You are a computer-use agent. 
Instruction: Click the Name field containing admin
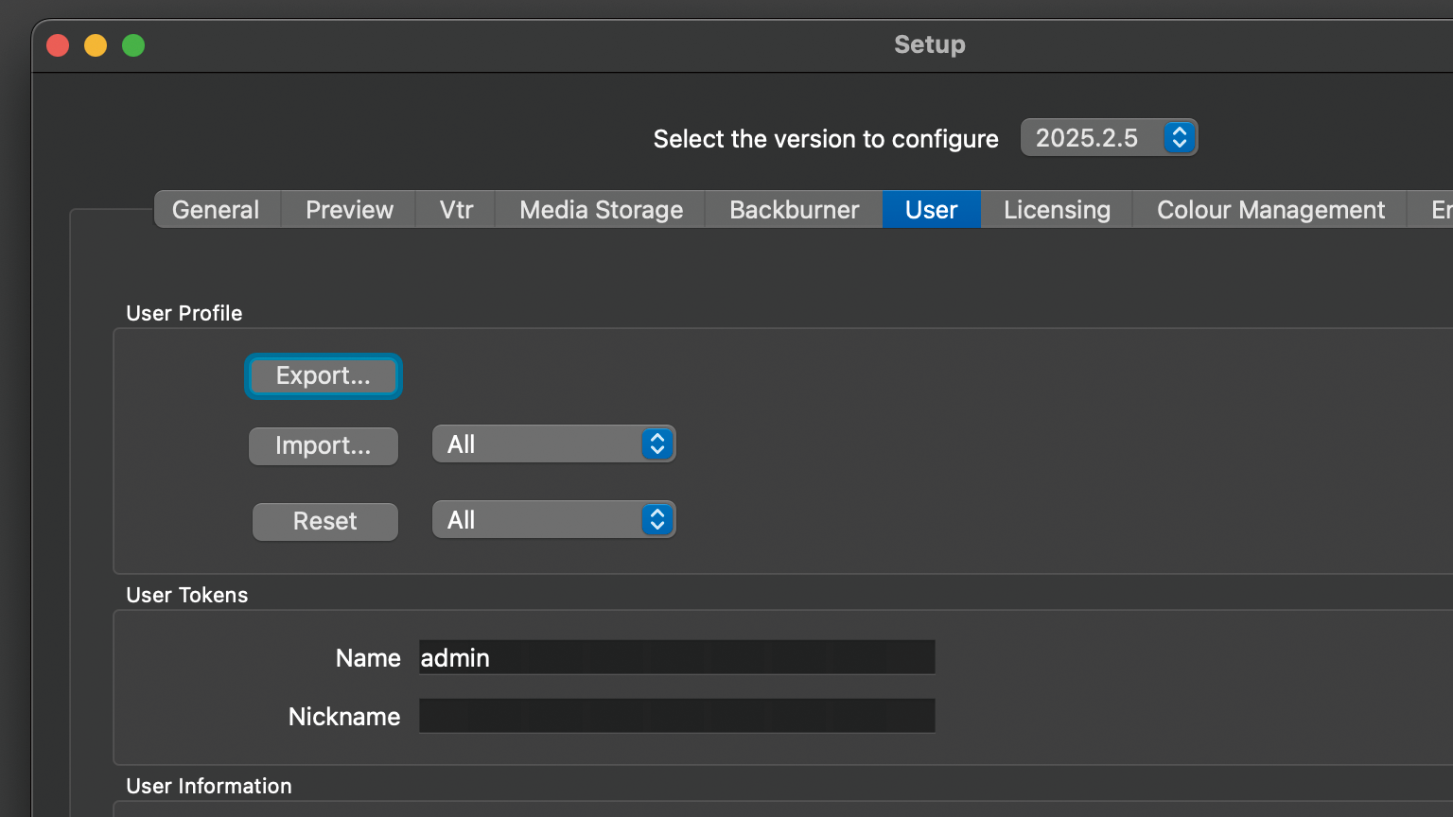(x=676, y=658)
